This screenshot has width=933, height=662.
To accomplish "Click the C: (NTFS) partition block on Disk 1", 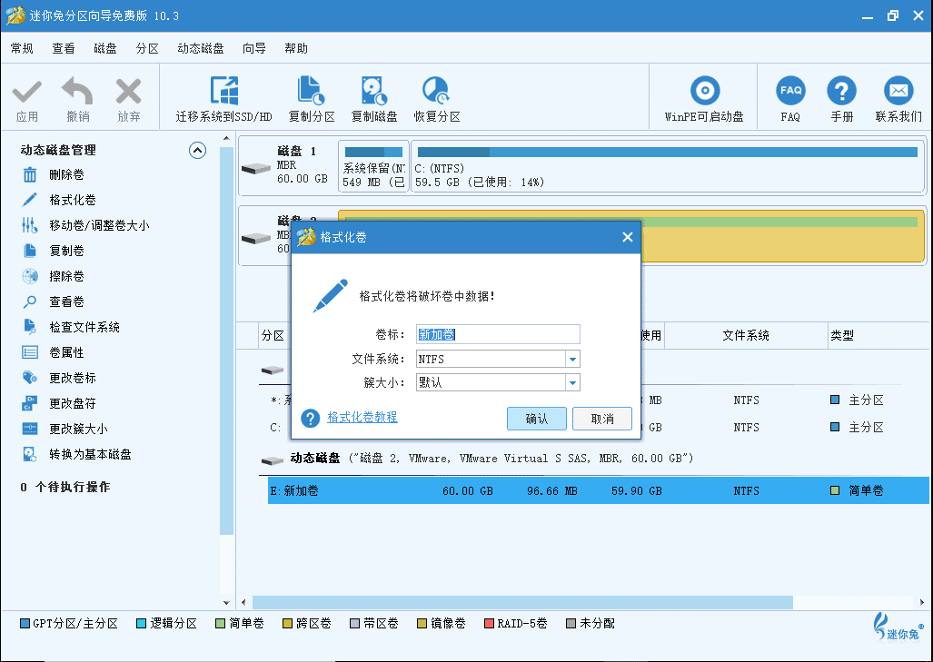I will (x=668, y=166).
